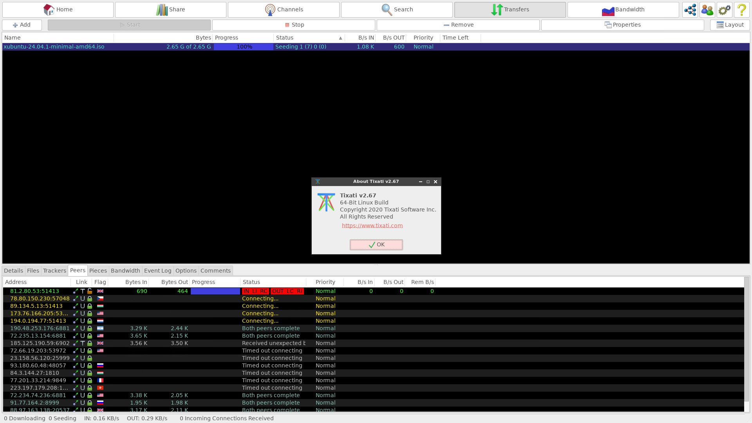Open the tixati.com website link
The width and height of the screenshot is (752, 423).
pos(372,226)
